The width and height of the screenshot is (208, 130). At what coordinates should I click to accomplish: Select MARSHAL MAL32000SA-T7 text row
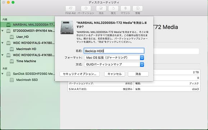click(x=28, y=25)
